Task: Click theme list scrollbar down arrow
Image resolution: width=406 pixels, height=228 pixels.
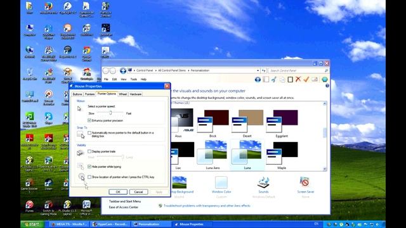Action: click(324, 169)
